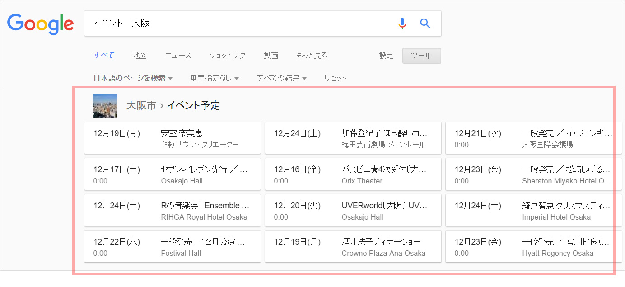
Task: Open the パスピエ★4次受付 event card
Action: tap(353, 174)
